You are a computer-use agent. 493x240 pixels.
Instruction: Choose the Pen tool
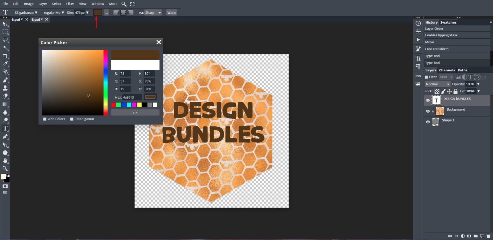5,137
